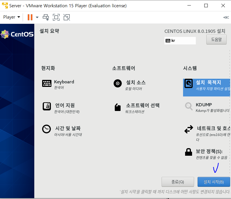The image size is (231, 199).
Task: Click 한국어 (대한민국) language subtitle
Action: (67, 112)
